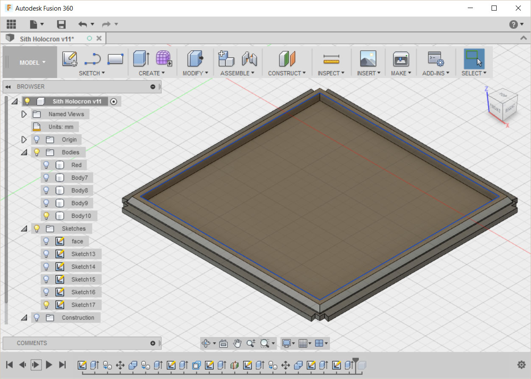Expand the Named Views folder
531x379 pixels.
pyautogui.click(x=24, y=114)
